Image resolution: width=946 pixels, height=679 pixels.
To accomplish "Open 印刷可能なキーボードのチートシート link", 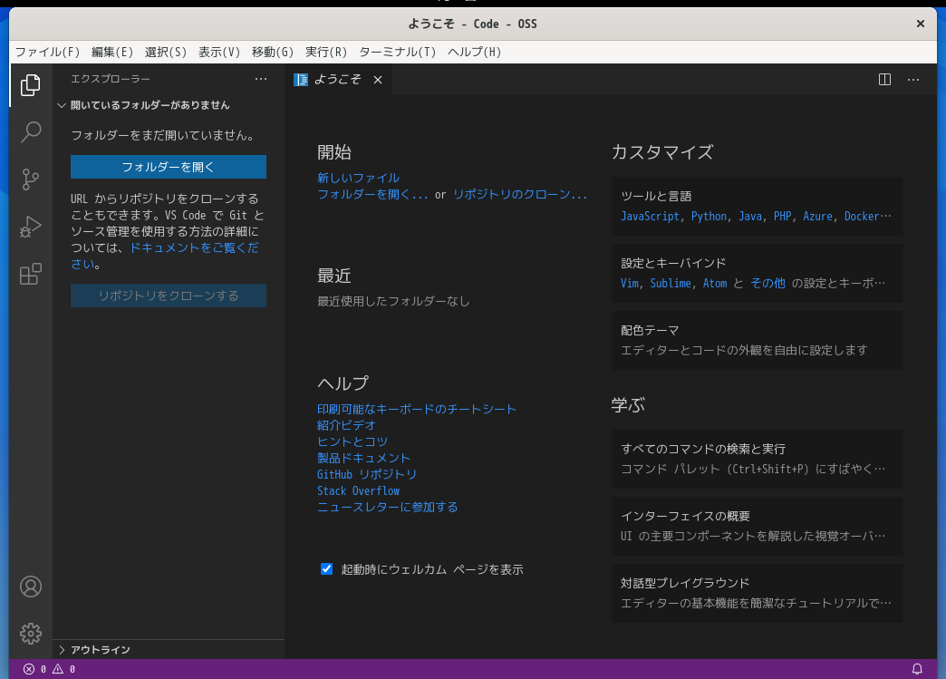I will (417, 409).
